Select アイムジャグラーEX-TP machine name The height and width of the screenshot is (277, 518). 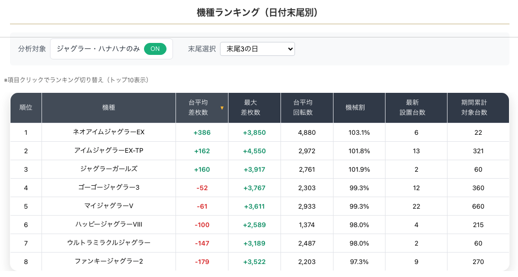[108, 151]
